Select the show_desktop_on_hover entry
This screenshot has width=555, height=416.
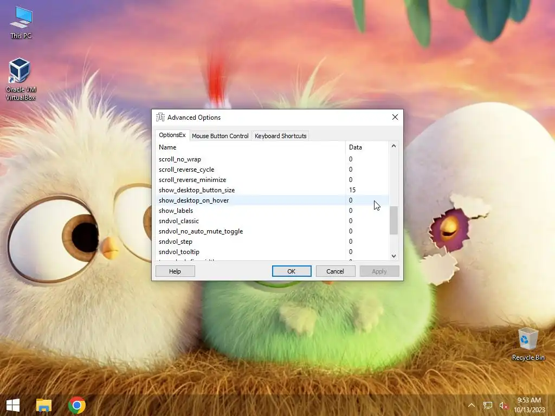pos(272,200)
